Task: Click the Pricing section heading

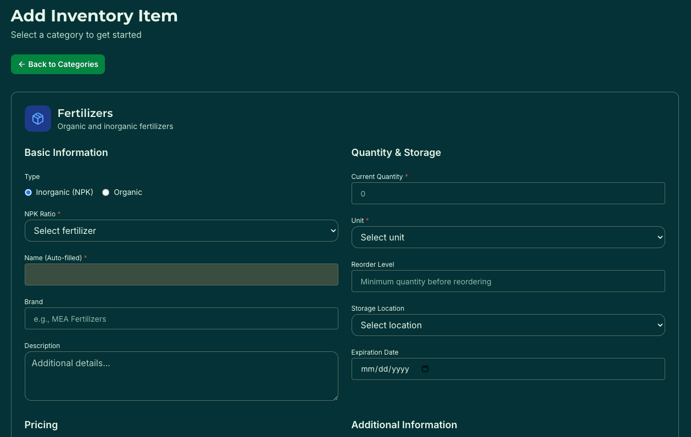Action: pyautogui.click(x=41, y=425)
